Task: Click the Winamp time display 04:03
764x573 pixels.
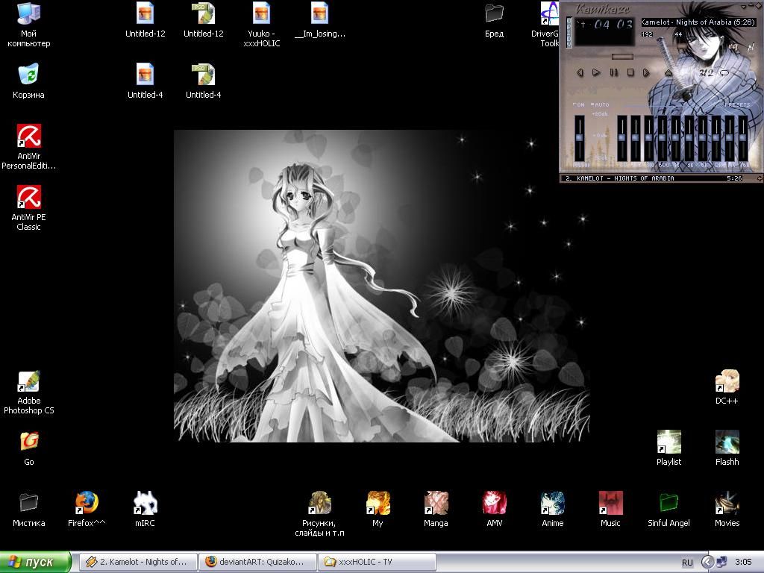Action: click(613, 25)
